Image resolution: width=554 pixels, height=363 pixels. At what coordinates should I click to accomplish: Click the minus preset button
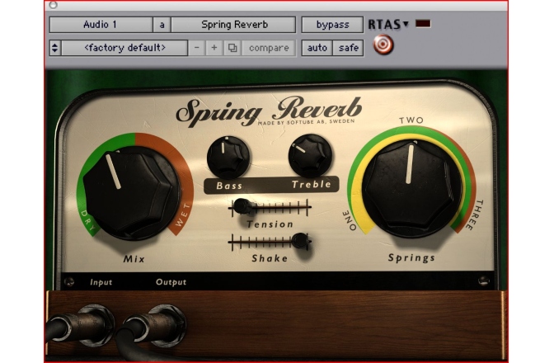coord(197,48)
